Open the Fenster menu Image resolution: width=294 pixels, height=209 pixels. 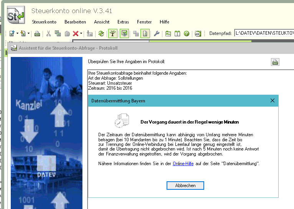[144, 22]
